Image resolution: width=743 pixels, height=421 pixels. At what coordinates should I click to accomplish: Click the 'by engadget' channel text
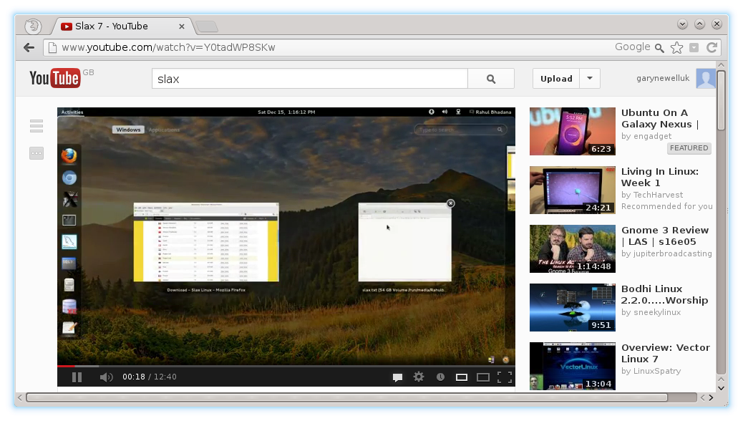tap(646, 136)
